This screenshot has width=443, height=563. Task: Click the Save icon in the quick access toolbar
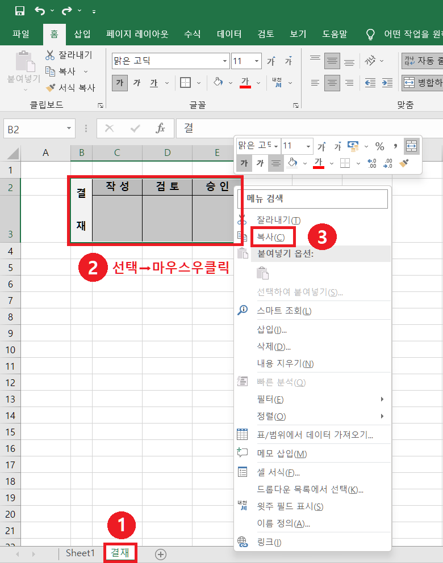click(20, 11)
